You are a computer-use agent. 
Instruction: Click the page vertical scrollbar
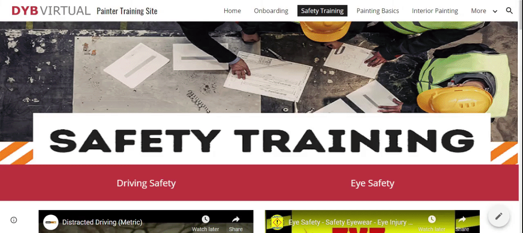(x=520, y=116)
